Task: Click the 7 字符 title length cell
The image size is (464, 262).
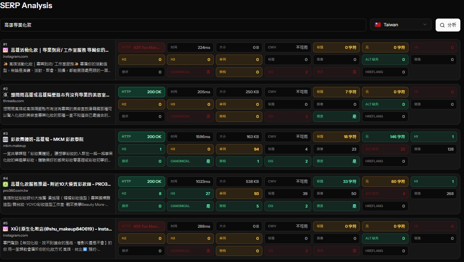Action: 336,92
